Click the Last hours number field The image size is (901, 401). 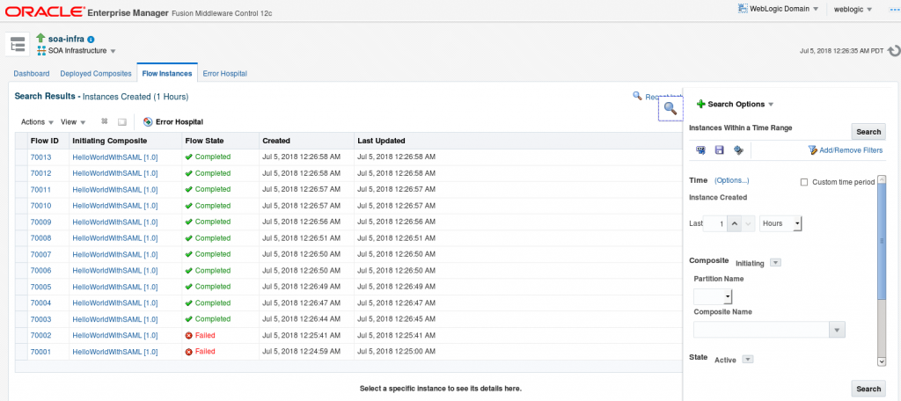tap(714, 223)
